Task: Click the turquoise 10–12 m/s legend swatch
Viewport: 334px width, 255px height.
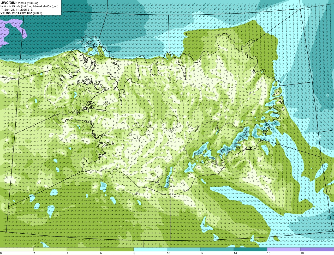Action: (184, 250)
